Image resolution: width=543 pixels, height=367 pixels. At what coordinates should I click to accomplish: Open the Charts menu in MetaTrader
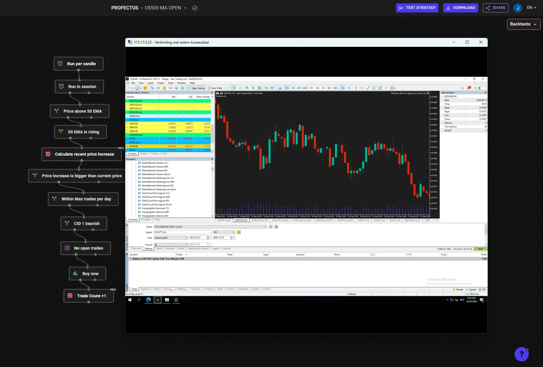point(161,83)
